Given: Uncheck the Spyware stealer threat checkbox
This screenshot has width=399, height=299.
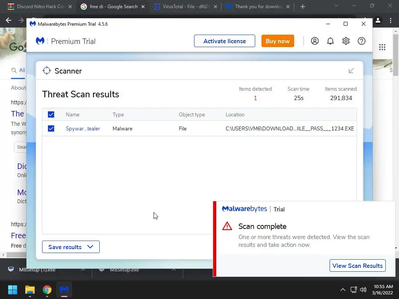Looking at the screenshot, I should click(51, 128).
